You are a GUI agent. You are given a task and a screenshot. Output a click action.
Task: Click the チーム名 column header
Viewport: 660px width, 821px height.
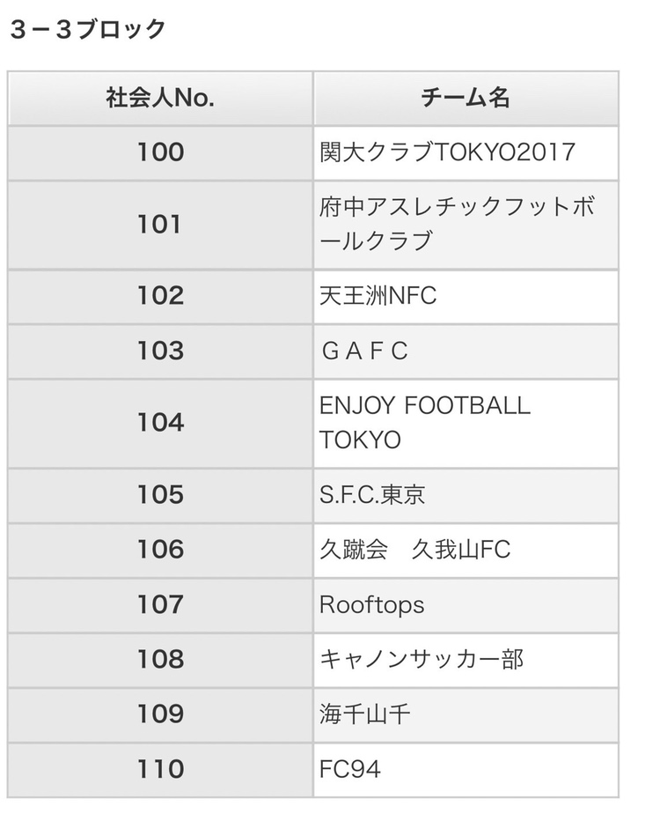point(466,98)
